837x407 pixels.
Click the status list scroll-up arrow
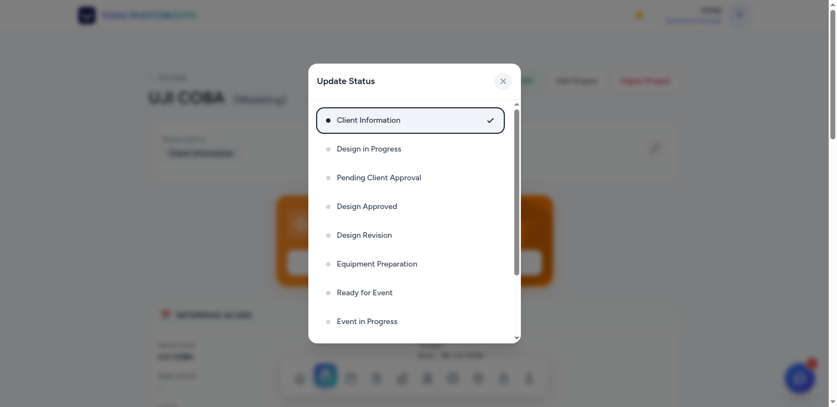coord(516,105)
